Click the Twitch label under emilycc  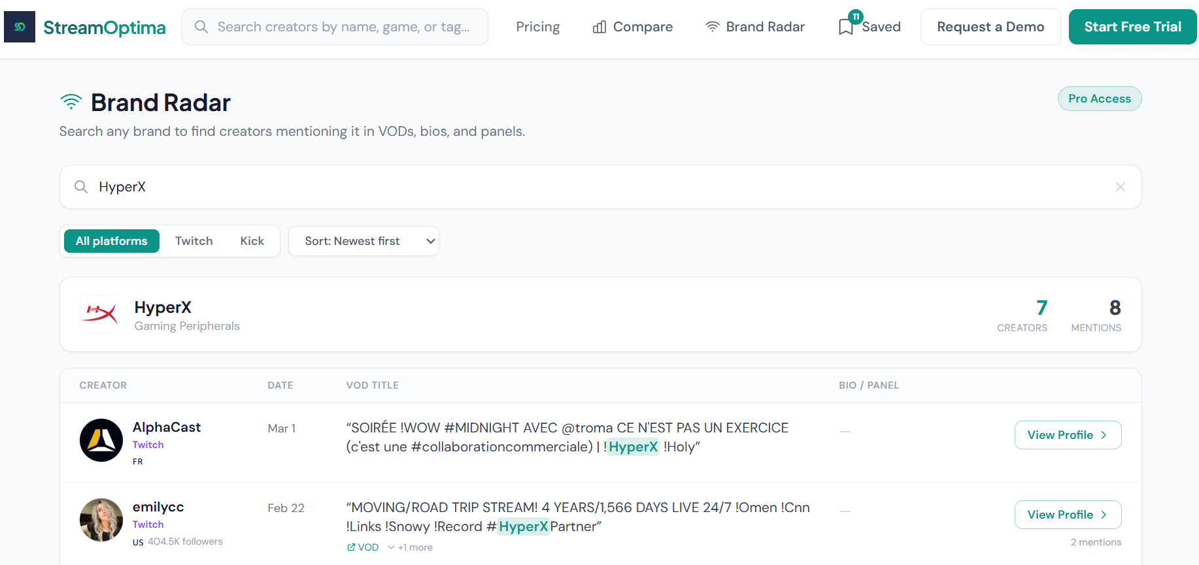pos(148,525)
